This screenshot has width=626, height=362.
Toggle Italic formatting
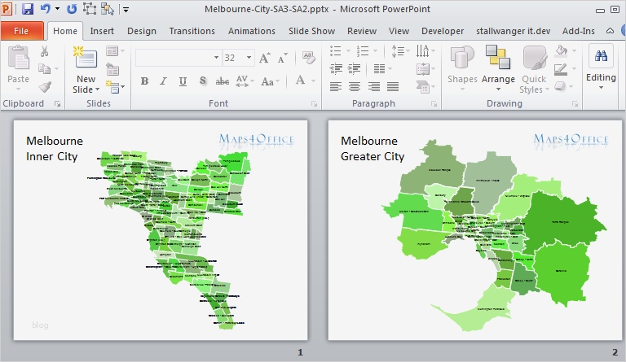pyautogui.click(x=163, y=81)
